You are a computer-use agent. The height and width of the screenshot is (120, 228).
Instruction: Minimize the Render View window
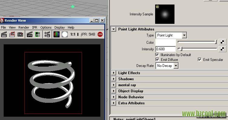[91, 21]
